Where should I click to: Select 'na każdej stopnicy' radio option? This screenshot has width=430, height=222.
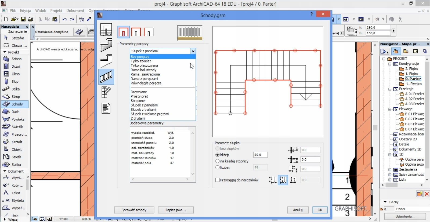pos(218,161)
